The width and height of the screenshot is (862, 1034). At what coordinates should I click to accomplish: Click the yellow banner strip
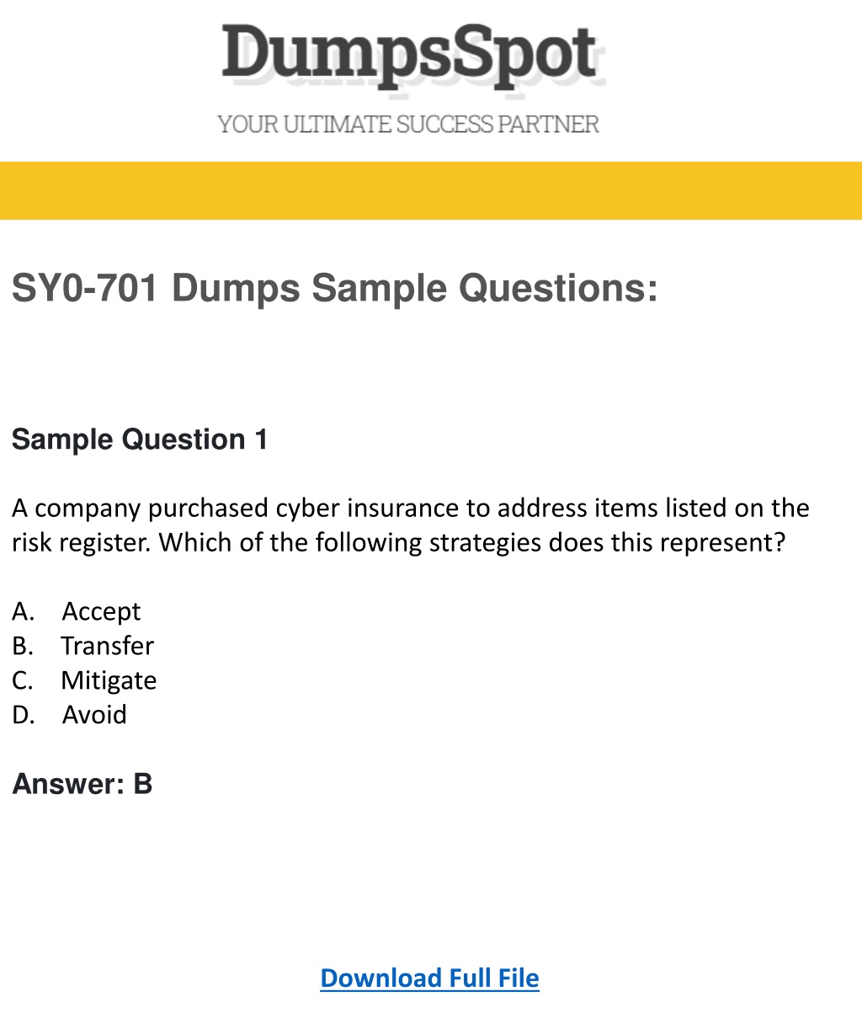coord(431,190)
